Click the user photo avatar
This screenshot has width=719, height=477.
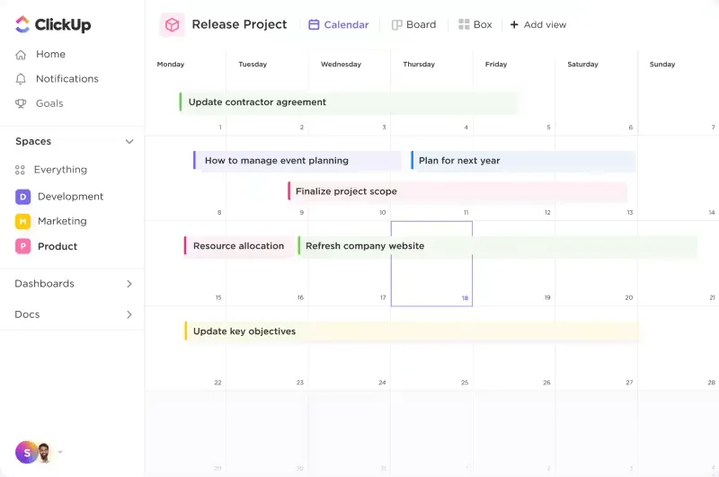pos(44,453)
